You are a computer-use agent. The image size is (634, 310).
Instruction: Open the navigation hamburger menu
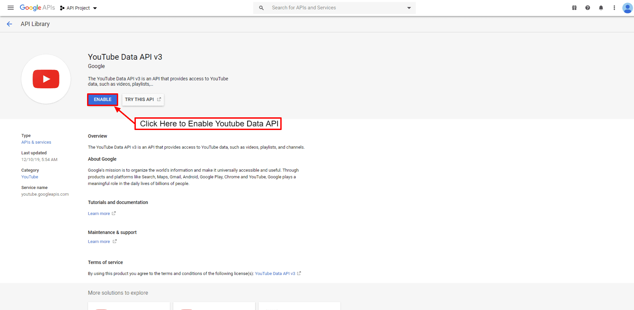11,8
